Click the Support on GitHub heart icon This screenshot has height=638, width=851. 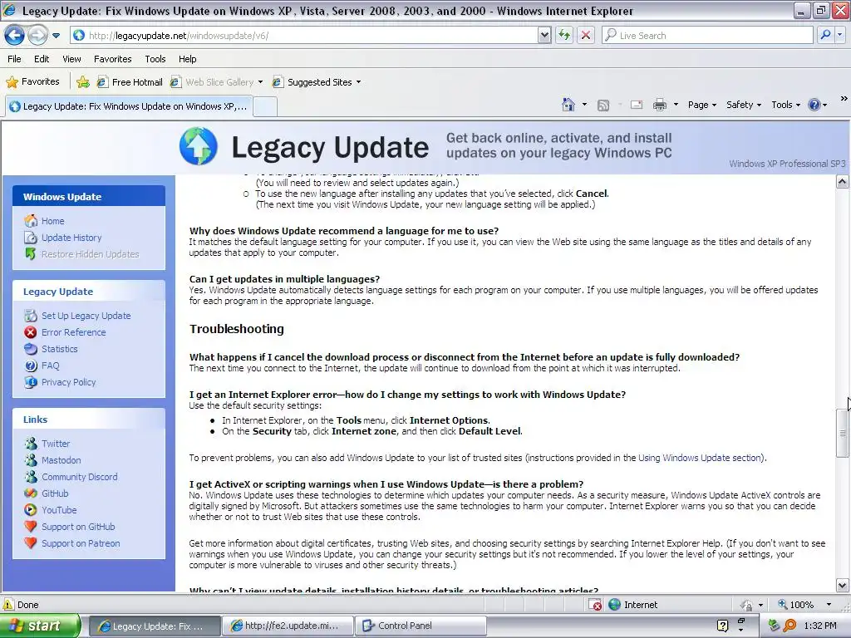[x=31, y=526]
